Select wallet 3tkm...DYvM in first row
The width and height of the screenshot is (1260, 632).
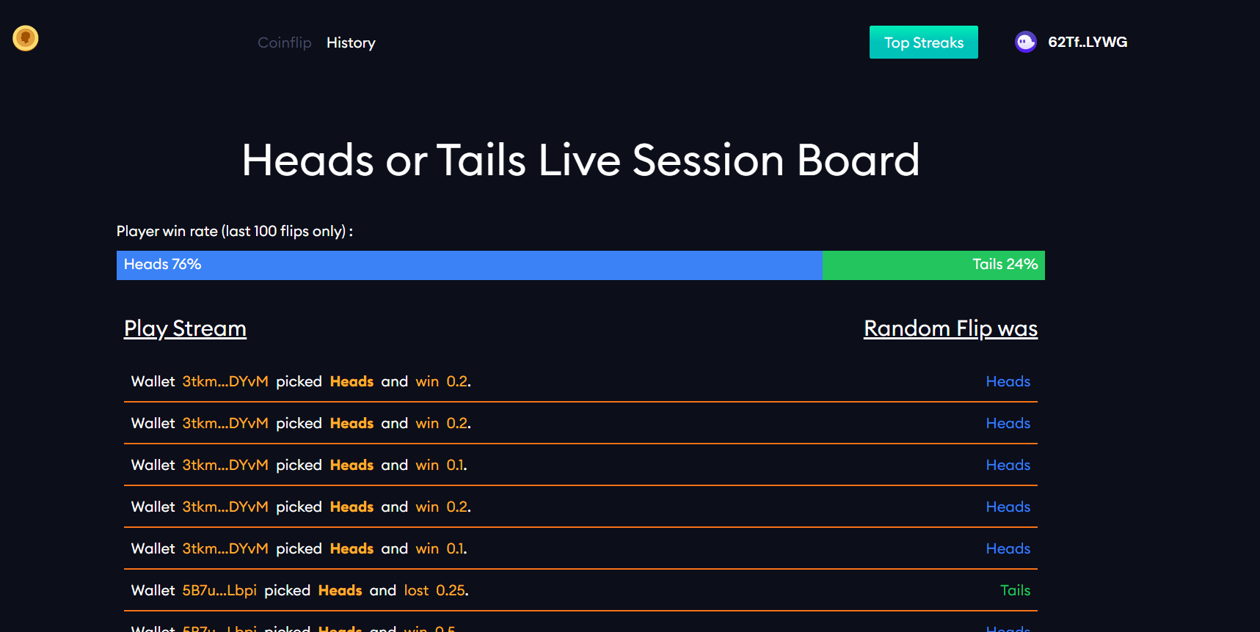coord(225,381)
